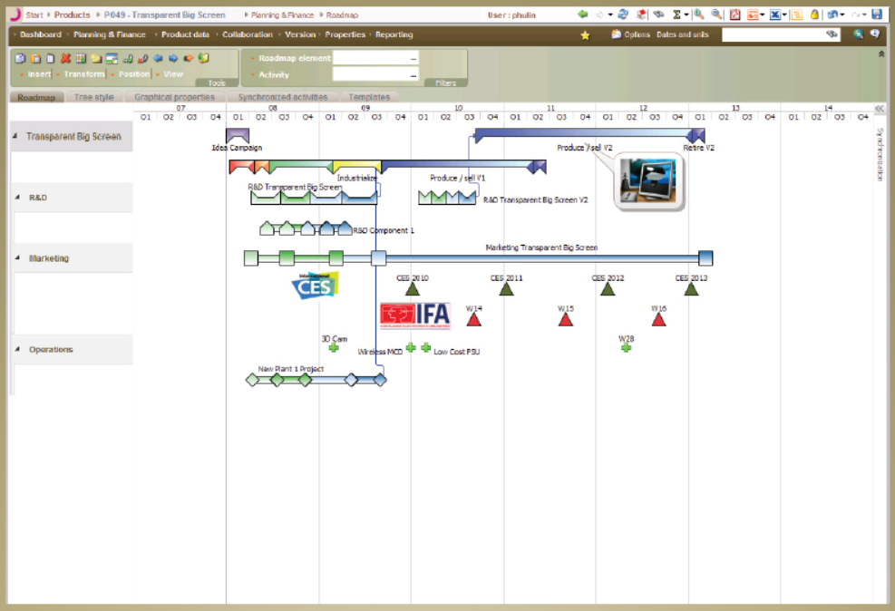Click the refresh arrows icon
895x611 pixels.
[623, 15]
